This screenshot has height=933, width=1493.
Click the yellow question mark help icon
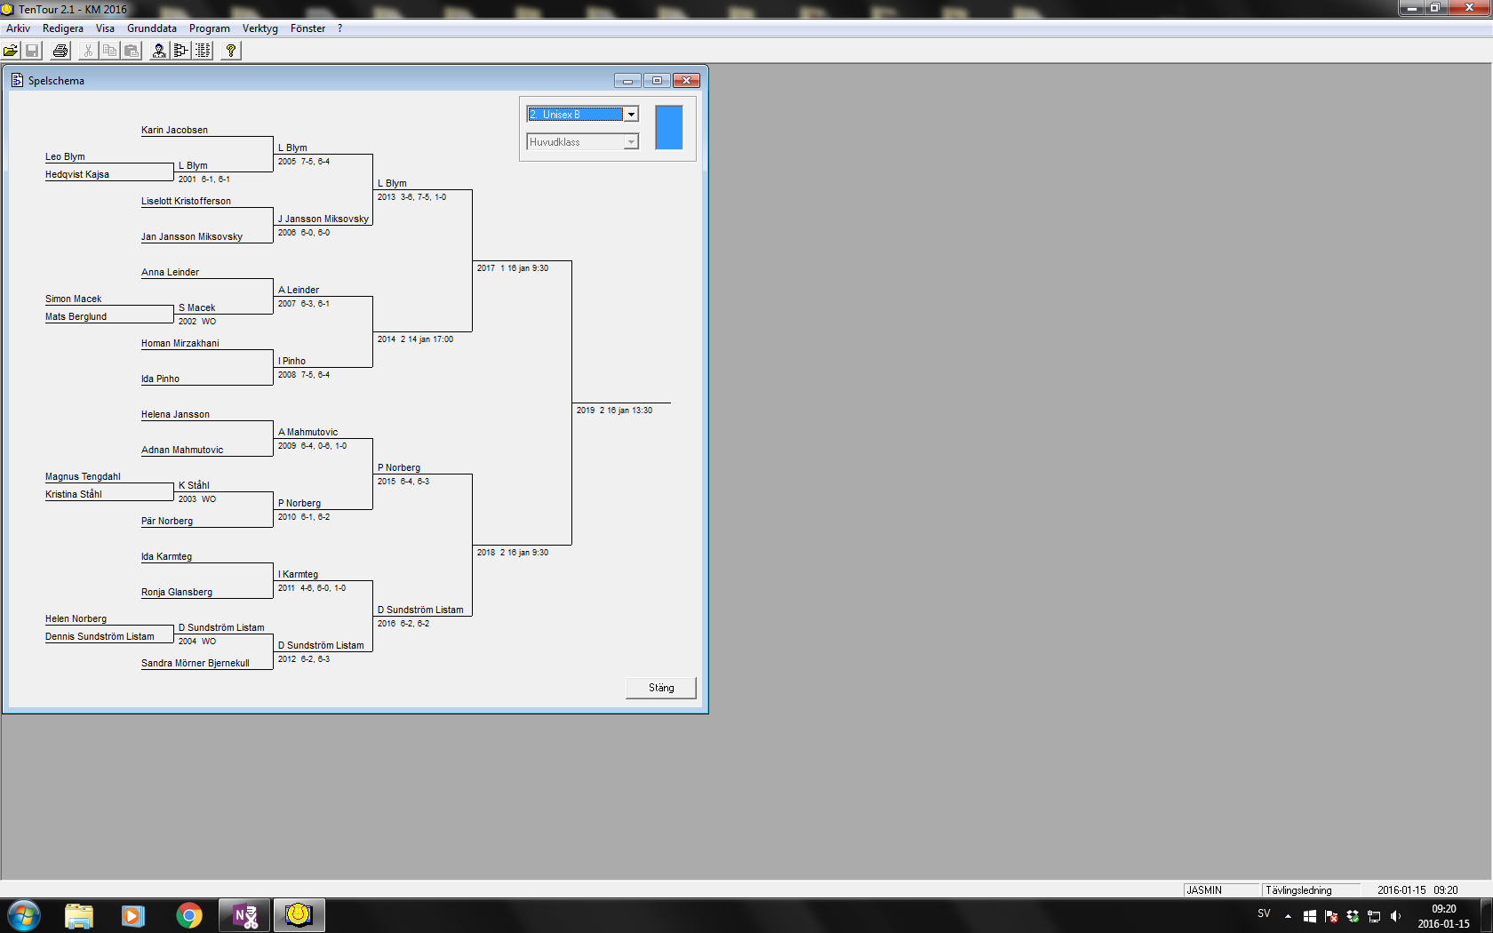pos(231,51)
